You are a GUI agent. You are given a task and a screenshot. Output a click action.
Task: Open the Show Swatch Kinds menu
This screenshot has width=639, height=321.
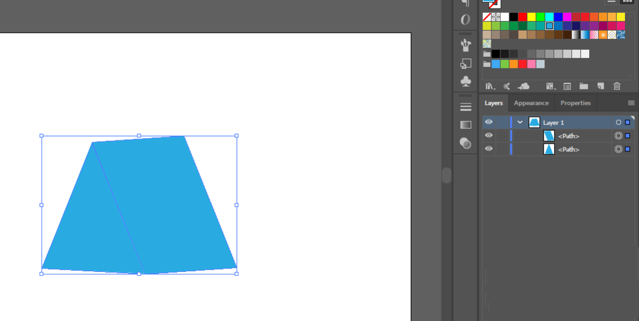(550, 86)
